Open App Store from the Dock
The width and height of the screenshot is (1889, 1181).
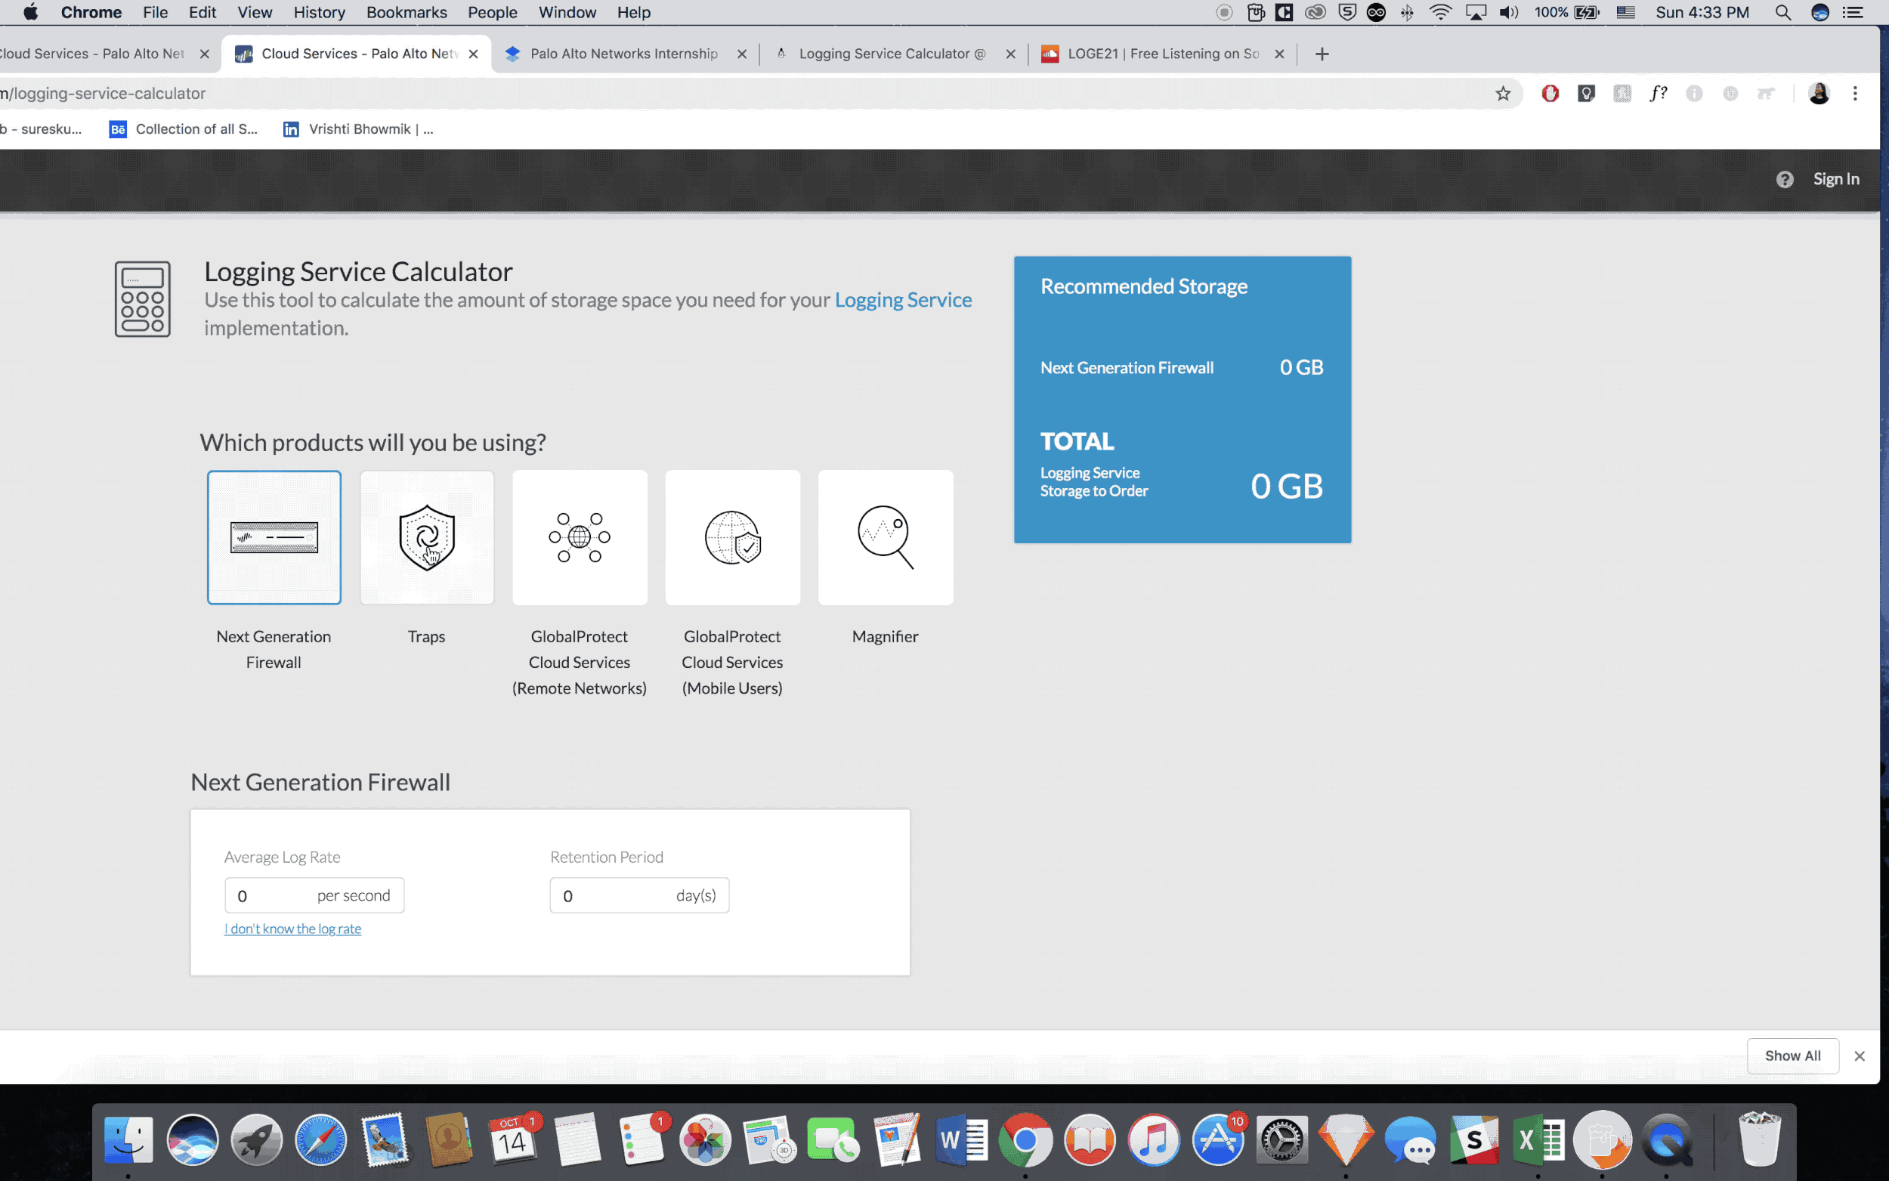point(1218,1140)
